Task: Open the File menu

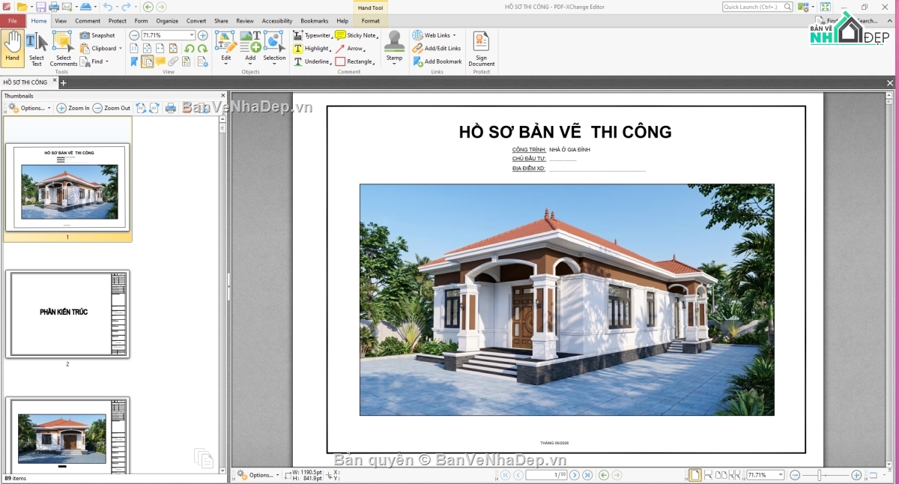Action: coord(13,21)
